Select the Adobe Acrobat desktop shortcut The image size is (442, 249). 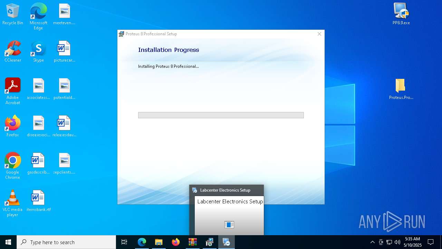(x=13, y=91)
